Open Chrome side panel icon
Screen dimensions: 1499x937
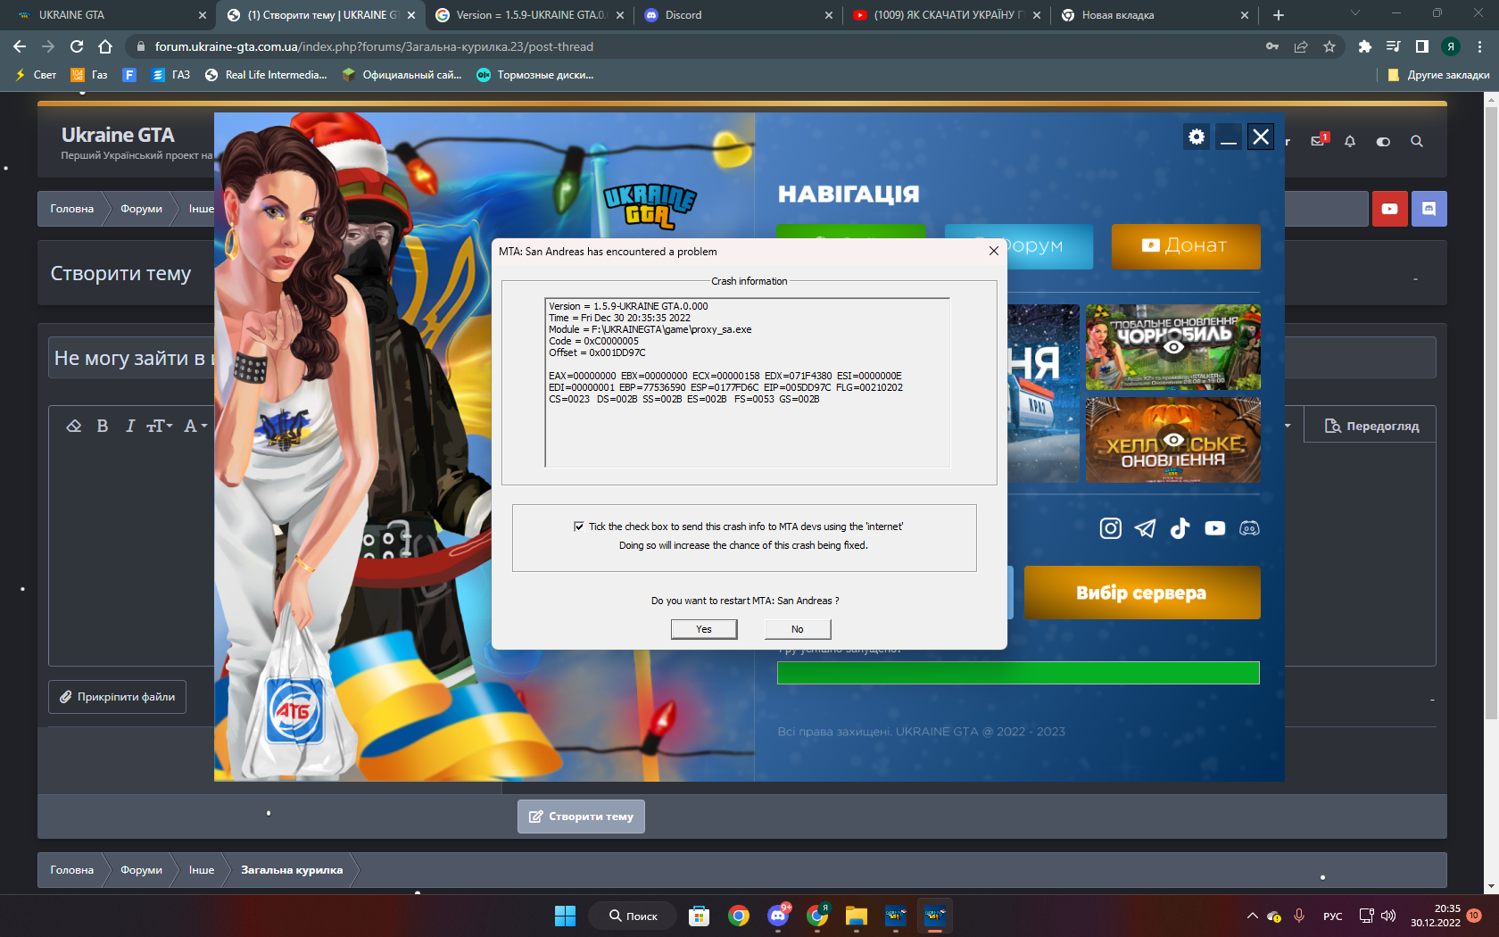pos(1422,46)
